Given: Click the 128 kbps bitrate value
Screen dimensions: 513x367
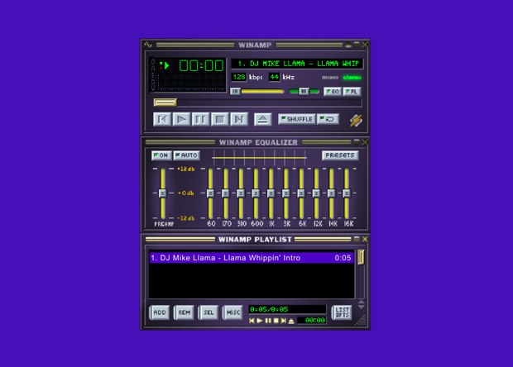Looking at the screenshot, I should [x=239, y=77].
